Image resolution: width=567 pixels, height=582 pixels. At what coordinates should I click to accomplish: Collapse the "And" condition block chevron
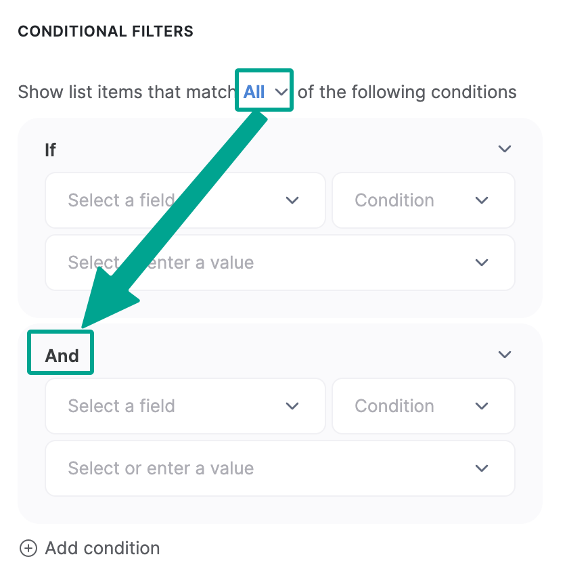(504, 355)
